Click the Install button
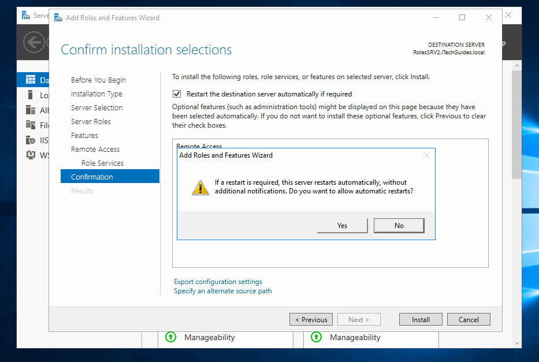 pyautogui.click(x=420, y=319)
